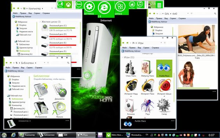Go forward in Игры window
The image size is (220, 138).
pyautogui.click(x=127, y=43)
